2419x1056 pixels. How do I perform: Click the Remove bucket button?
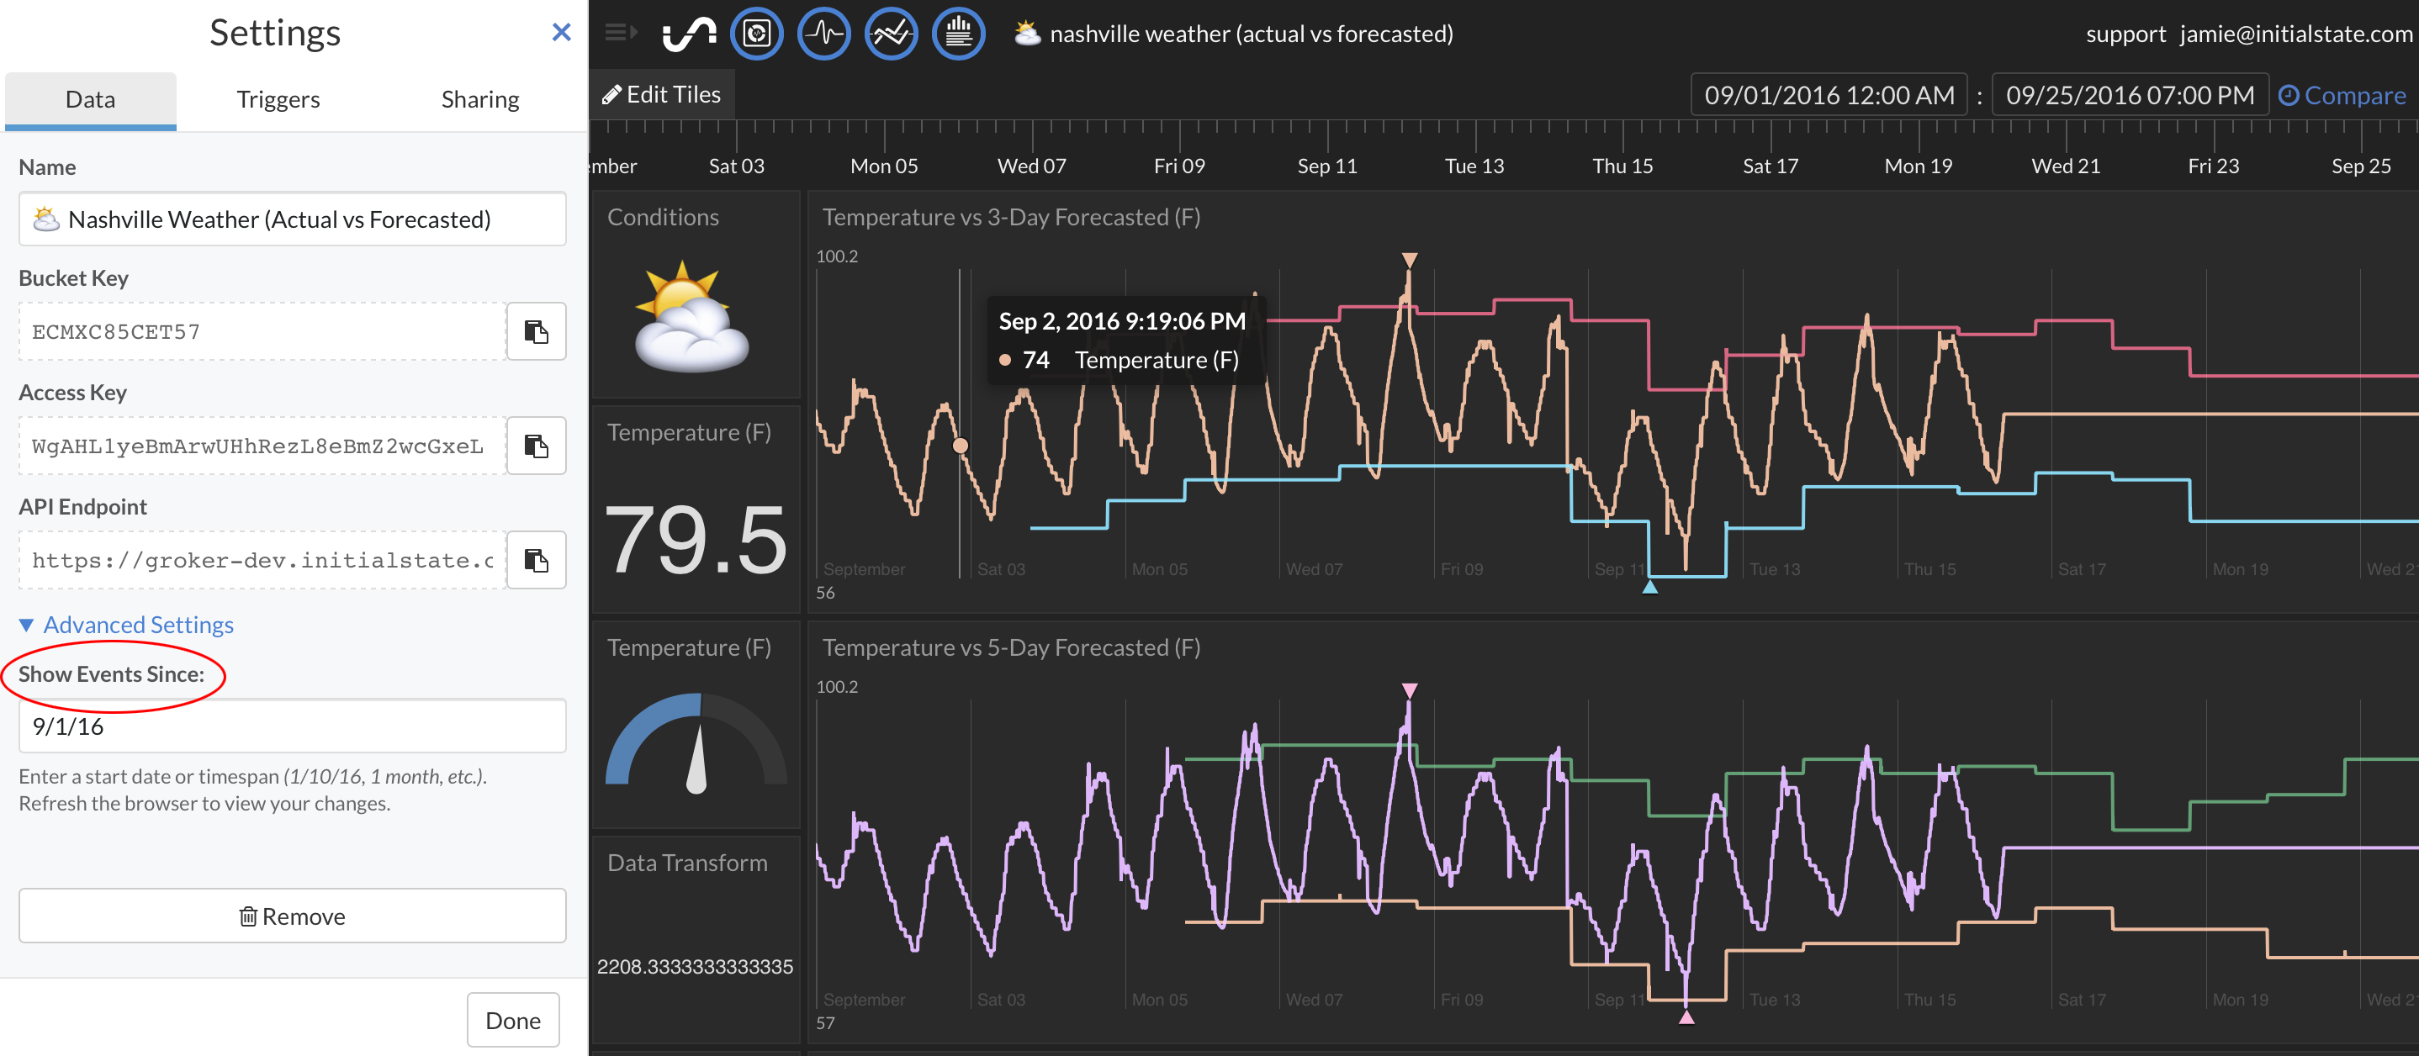click(292, 916)
